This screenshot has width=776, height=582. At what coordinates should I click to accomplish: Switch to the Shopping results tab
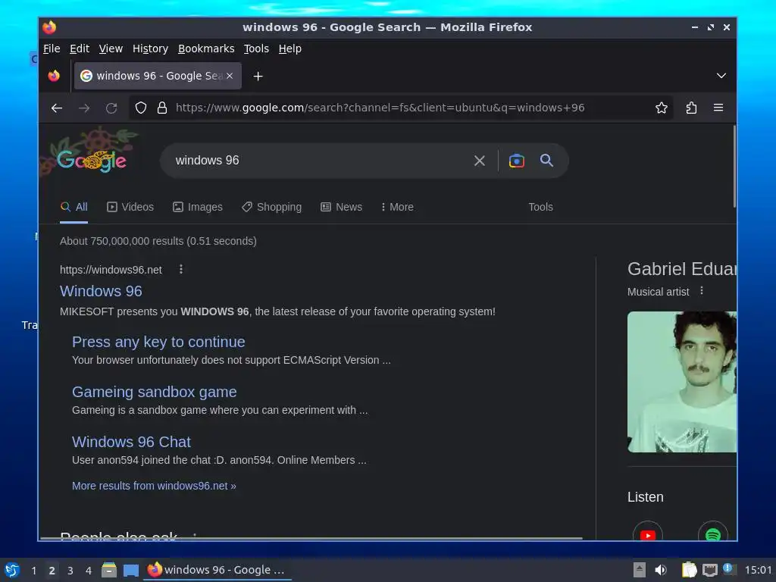click(272, 207)
